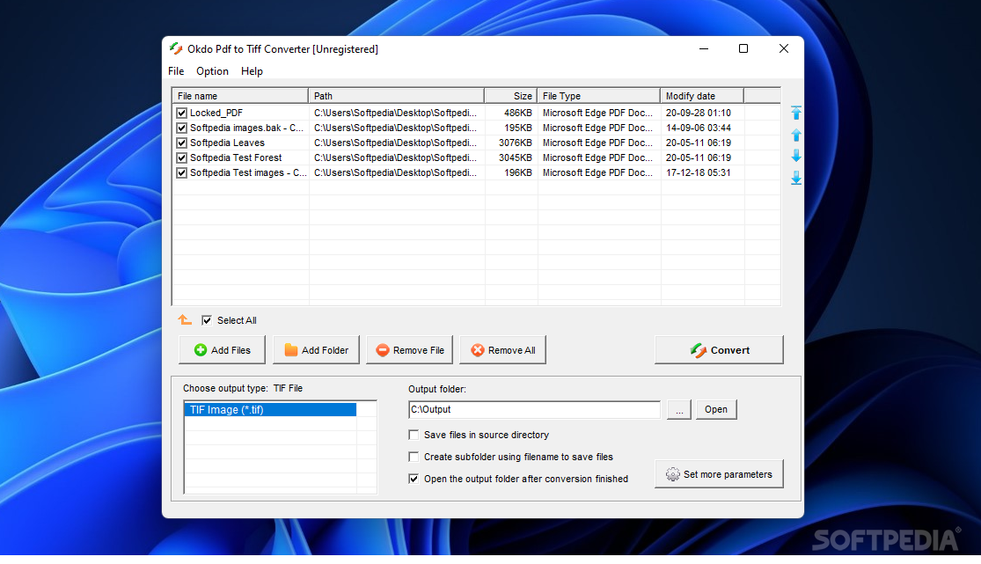The width and height of the screenshot is (981, 564).
Task: Open the Help menu
Action: tap(252, 71)
